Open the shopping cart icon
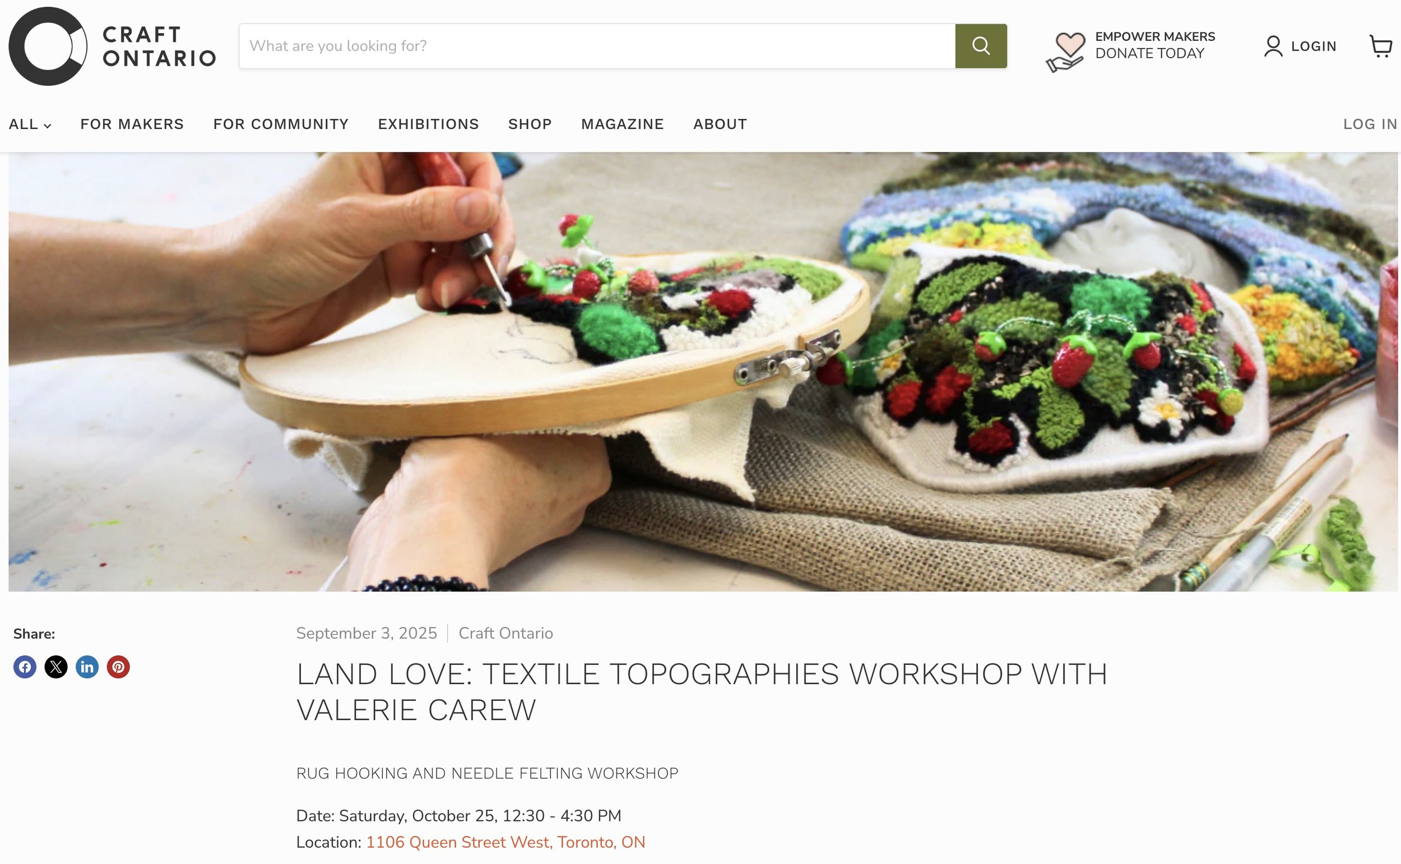This screenshot has height=864, width=1401. [x=1380, y=47]
